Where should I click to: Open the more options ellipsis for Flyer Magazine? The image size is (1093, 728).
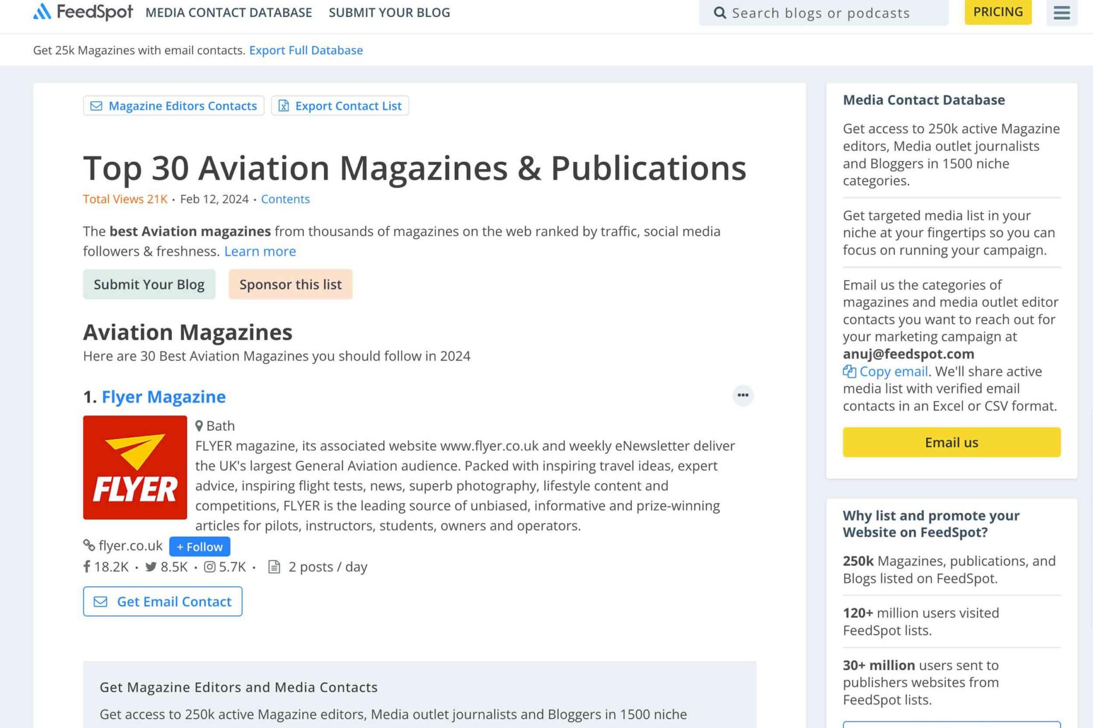coord(743,395)
